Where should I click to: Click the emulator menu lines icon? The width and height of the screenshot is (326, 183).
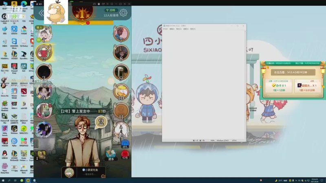click(108, 4)
